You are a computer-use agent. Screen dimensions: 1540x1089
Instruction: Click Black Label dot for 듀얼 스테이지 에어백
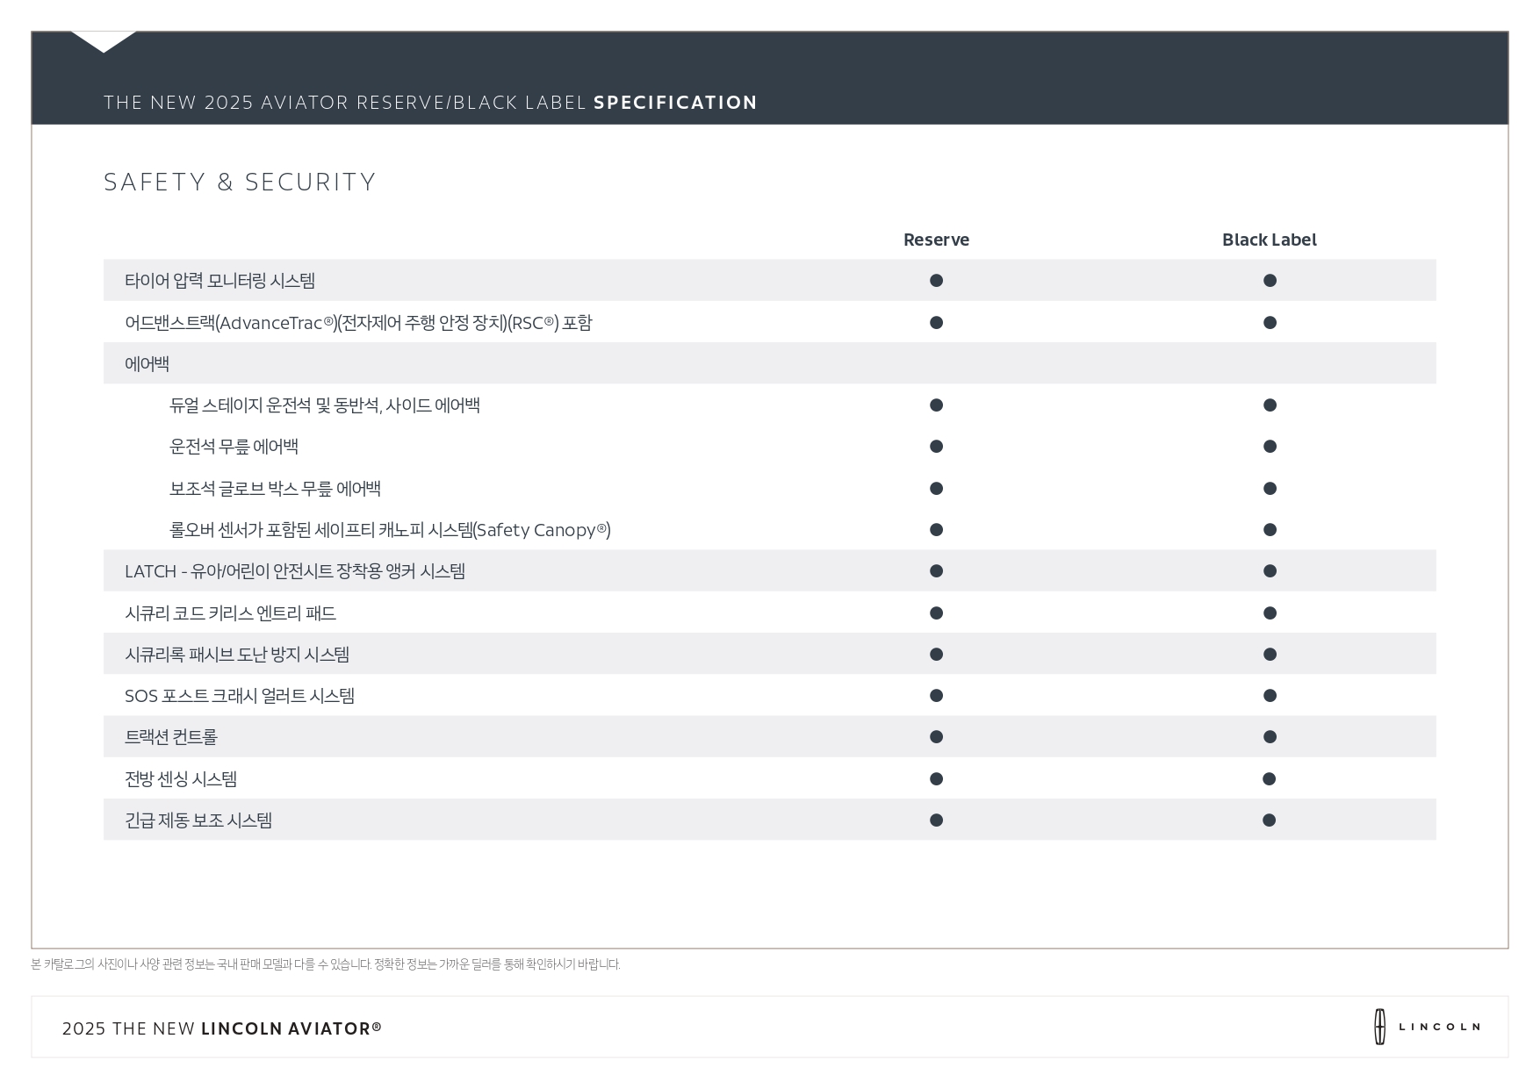click(1270, 405)
